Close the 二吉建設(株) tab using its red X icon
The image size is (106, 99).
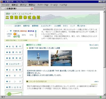(32, 8)
